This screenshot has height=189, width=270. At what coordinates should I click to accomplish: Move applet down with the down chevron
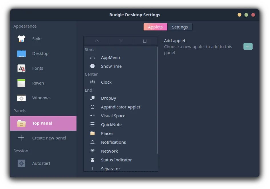click(x=121, y=41)
